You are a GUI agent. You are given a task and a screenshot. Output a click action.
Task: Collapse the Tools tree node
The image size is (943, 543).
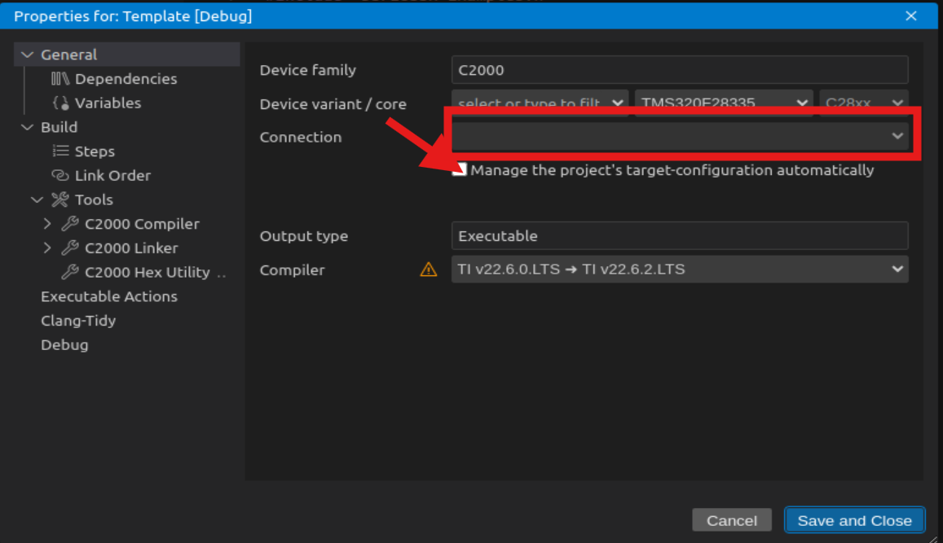37,199
